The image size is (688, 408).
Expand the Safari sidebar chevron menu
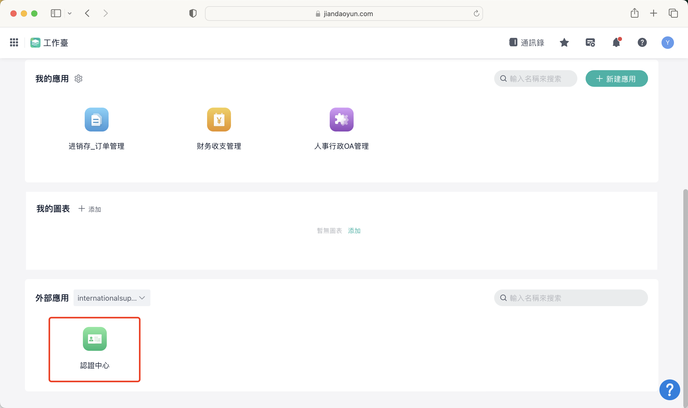(x=70, y=13)
